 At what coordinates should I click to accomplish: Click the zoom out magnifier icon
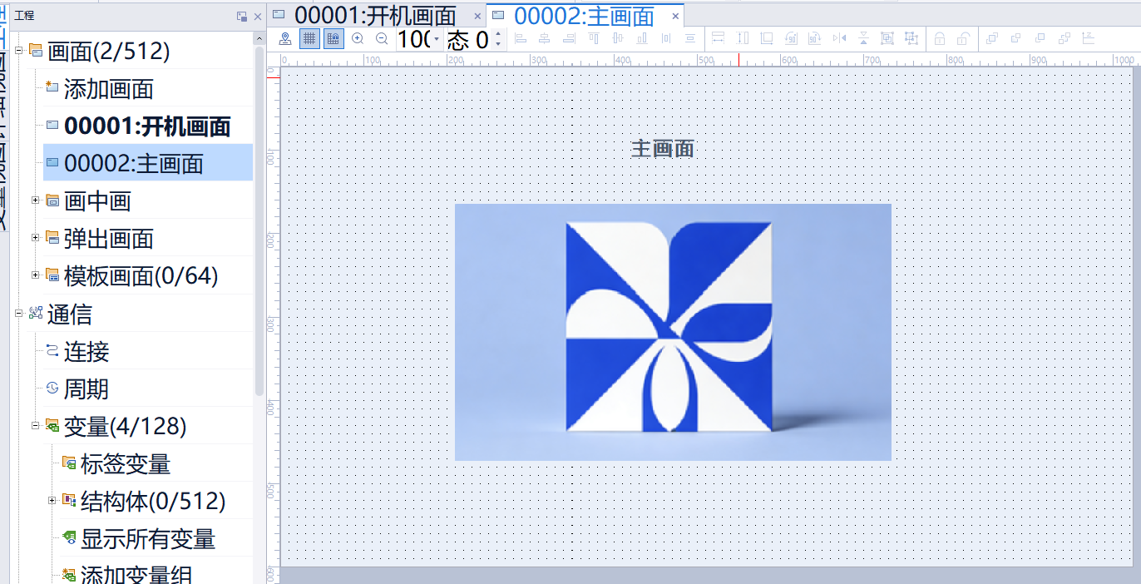click(382, 38)
